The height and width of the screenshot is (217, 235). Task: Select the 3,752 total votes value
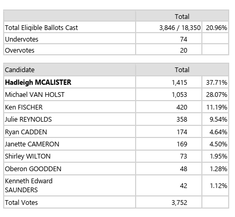[x=179, y=203]
